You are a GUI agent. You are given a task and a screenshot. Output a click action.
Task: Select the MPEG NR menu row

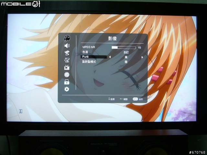click(x=112, y=47)
